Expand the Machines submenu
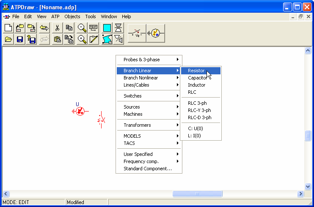 point(149,114)
